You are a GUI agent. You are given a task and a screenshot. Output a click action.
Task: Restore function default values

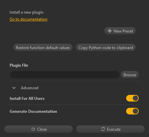click(x=43, y=47)
